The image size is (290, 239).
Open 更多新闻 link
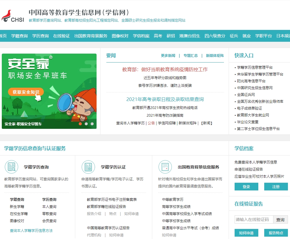point(168,56)
